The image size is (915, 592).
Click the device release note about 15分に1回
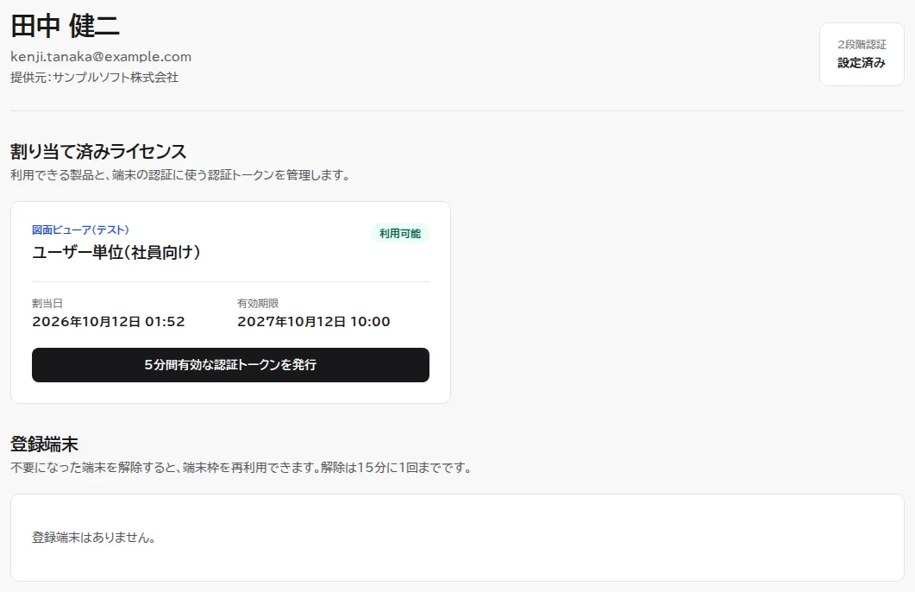[x=241, y=468]
